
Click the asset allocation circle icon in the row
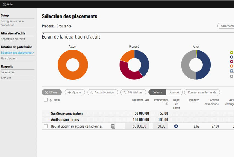coord(176,126)
